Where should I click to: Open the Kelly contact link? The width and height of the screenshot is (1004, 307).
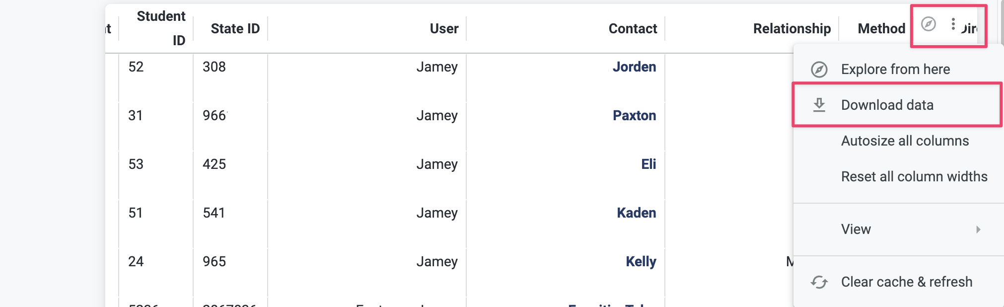tap(641, 262)
